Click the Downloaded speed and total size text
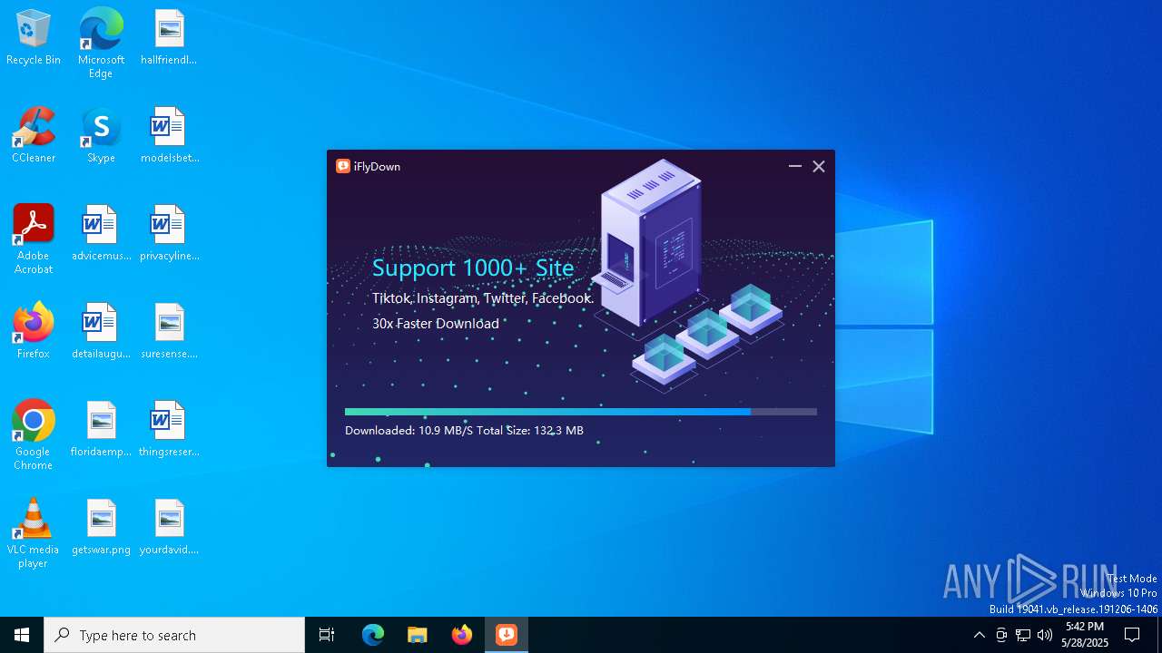The width and height of the screenshot is (1162, 653). pyautogui.click(x=464, y=431)
